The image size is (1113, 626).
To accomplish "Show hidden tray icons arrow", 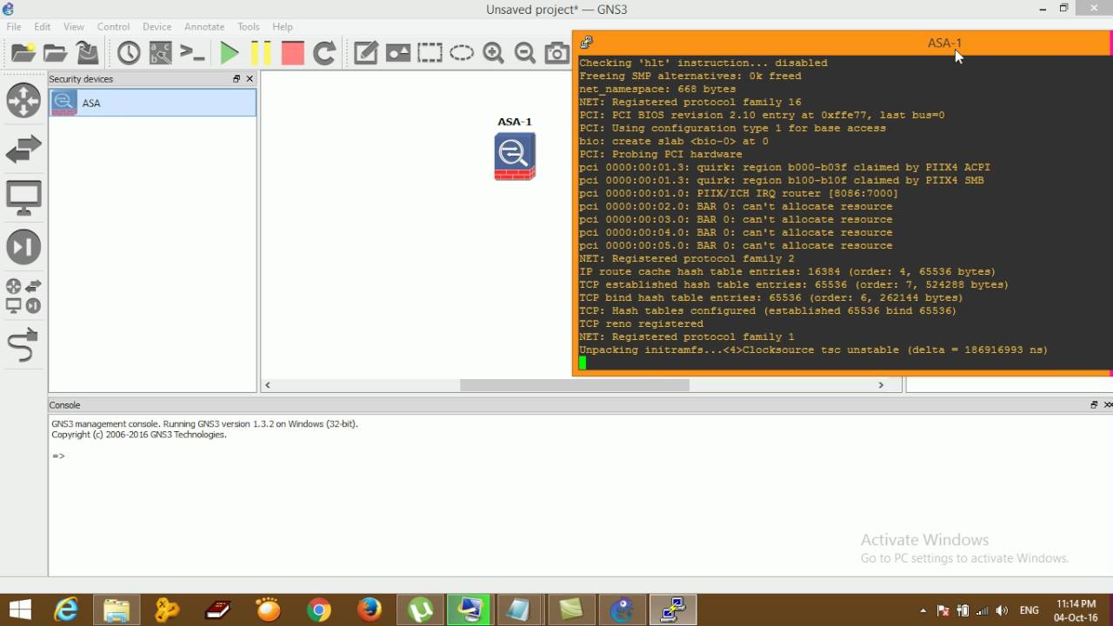I will tap(923, 611).
